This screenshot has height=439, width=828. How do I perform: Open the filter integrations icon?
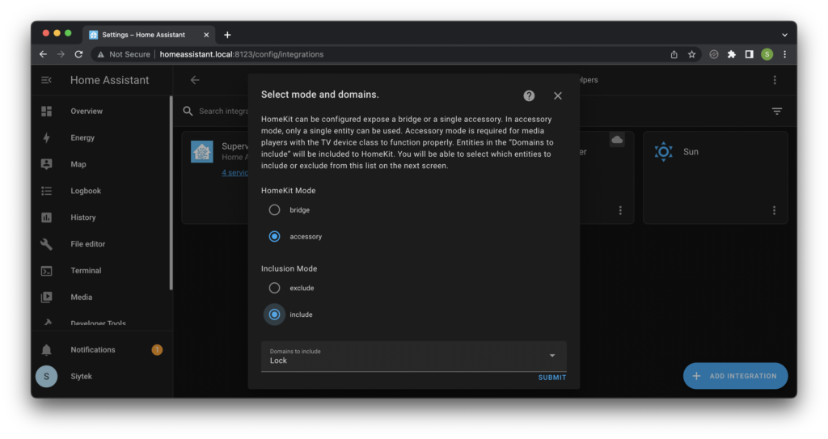[777, 111]
